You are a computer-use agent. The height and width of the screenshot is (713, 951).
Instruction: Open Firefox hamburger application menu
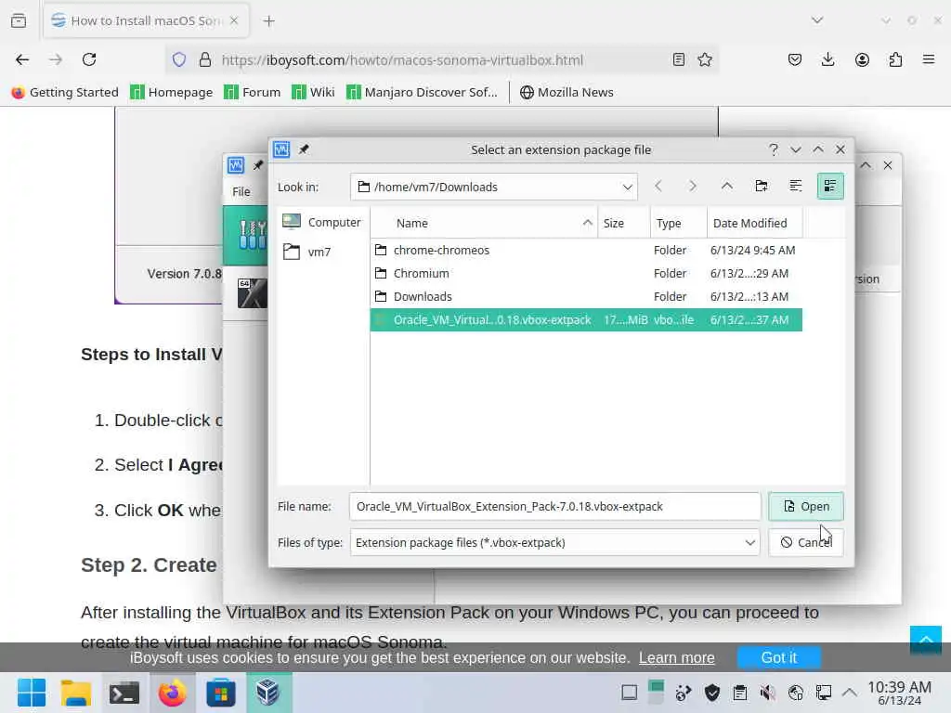[x=929, y=59]
